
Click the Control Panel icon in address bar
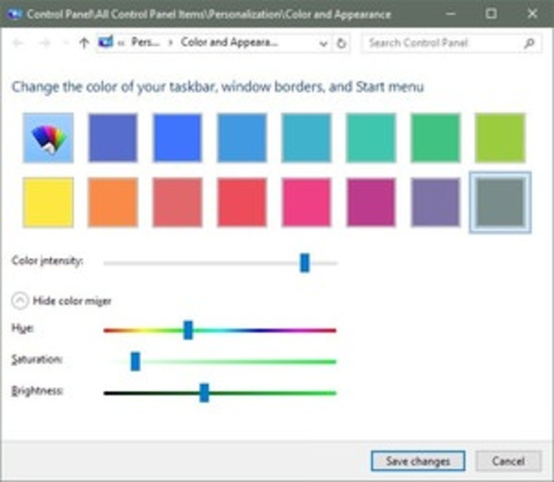pyautogui.click(x=105, y=43)
